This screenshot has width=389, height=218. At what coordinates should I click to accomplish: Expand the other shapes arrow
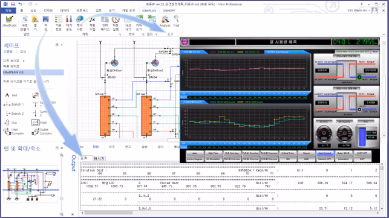(x=24, y=61)
